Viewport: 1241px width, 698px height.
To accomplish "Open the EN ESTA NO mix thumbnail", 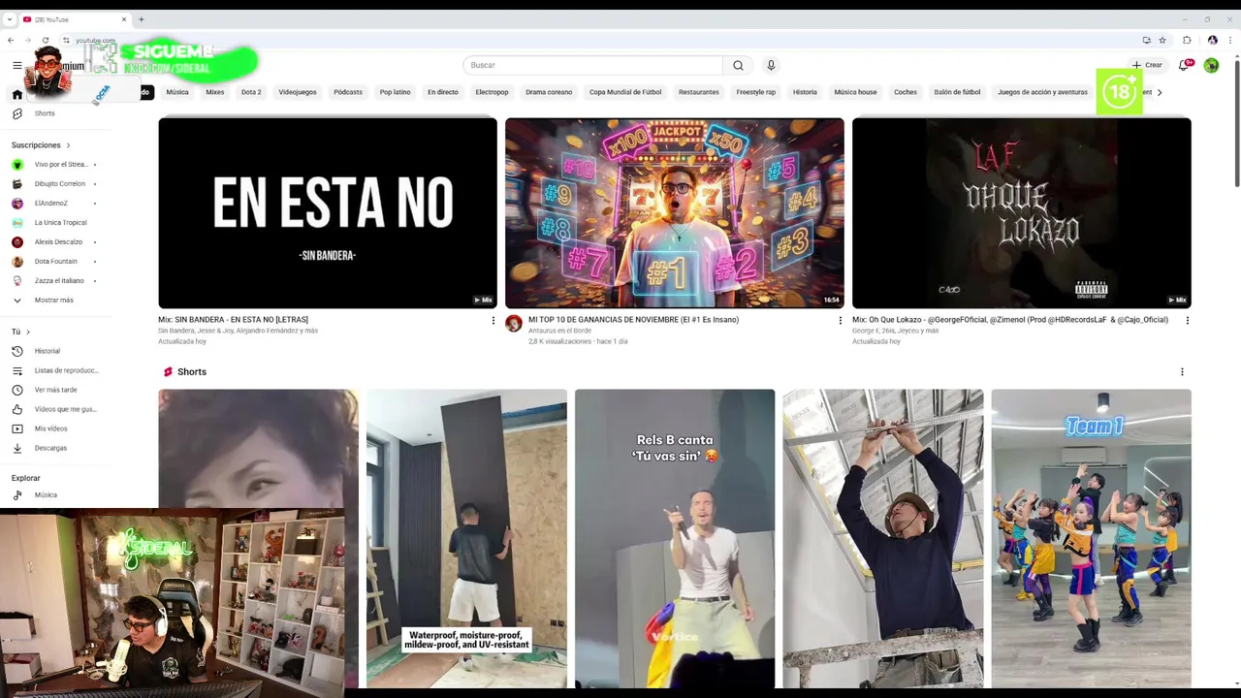I will point(328,213).
